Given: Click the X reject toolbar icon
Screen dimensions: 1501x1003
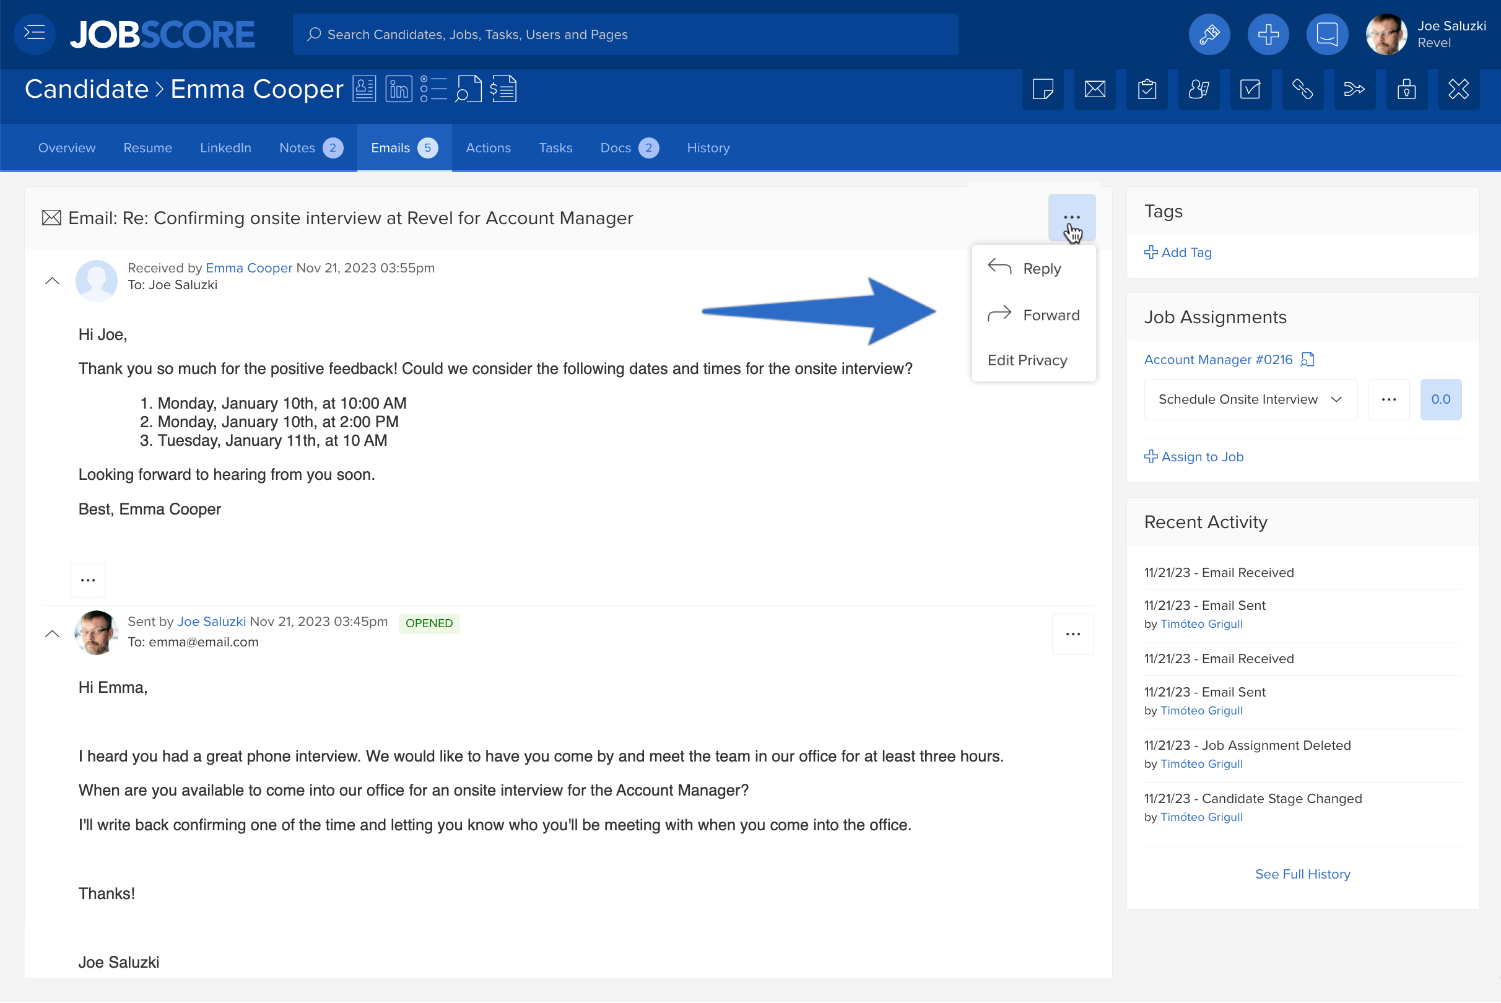Looking at the screenshot, I should pyautogui.click(x=1458, y=89).
